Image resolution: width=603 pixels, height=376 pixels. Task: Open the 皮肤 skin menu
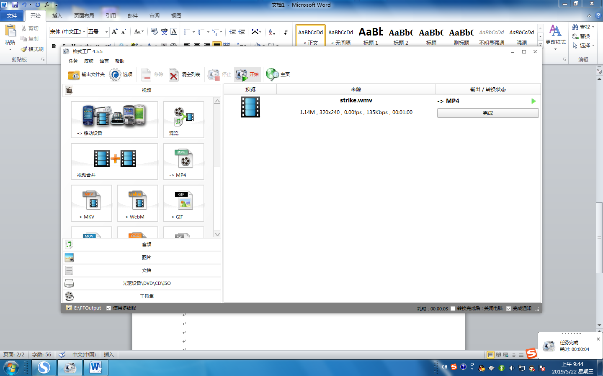pyautogui.click(x=89, y=61)
